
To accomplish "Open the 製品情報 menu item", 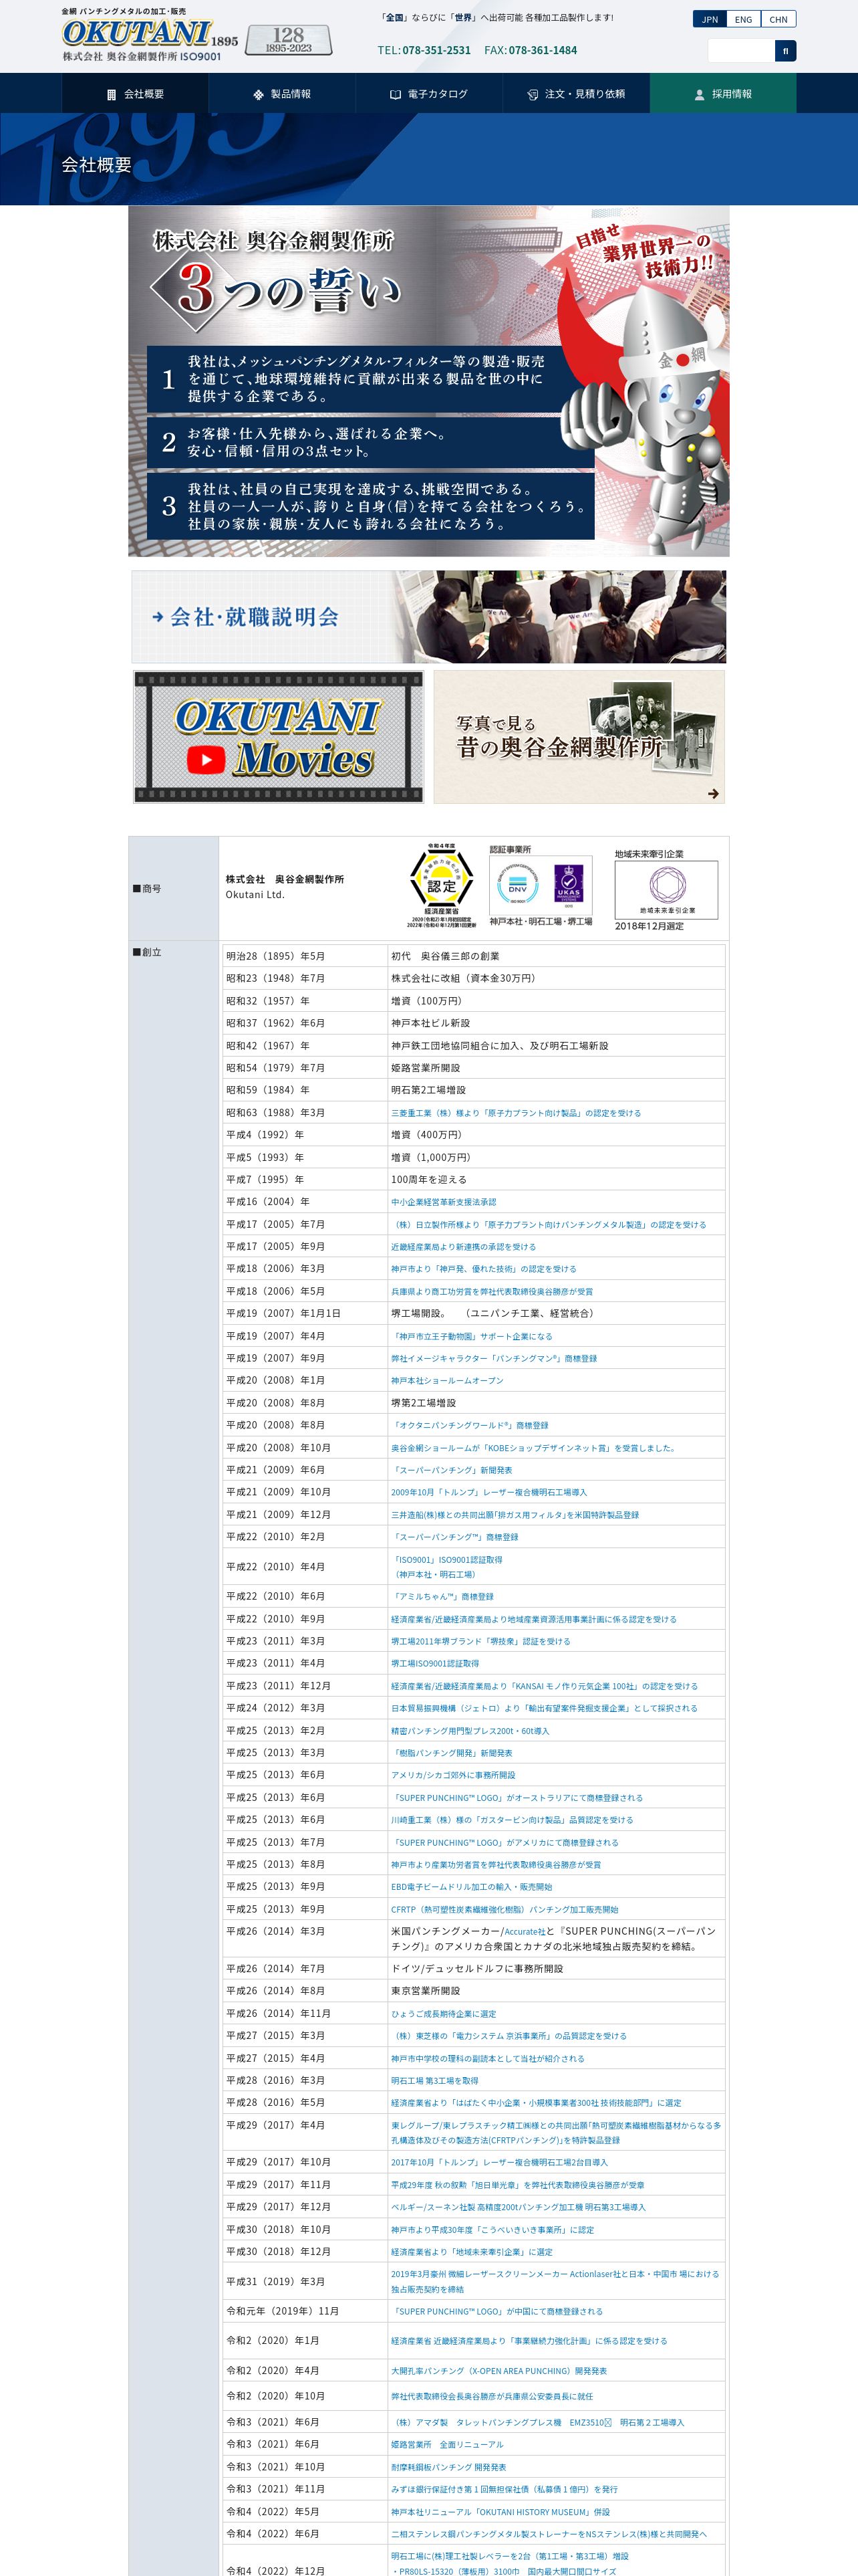I will tap(282, 94).
